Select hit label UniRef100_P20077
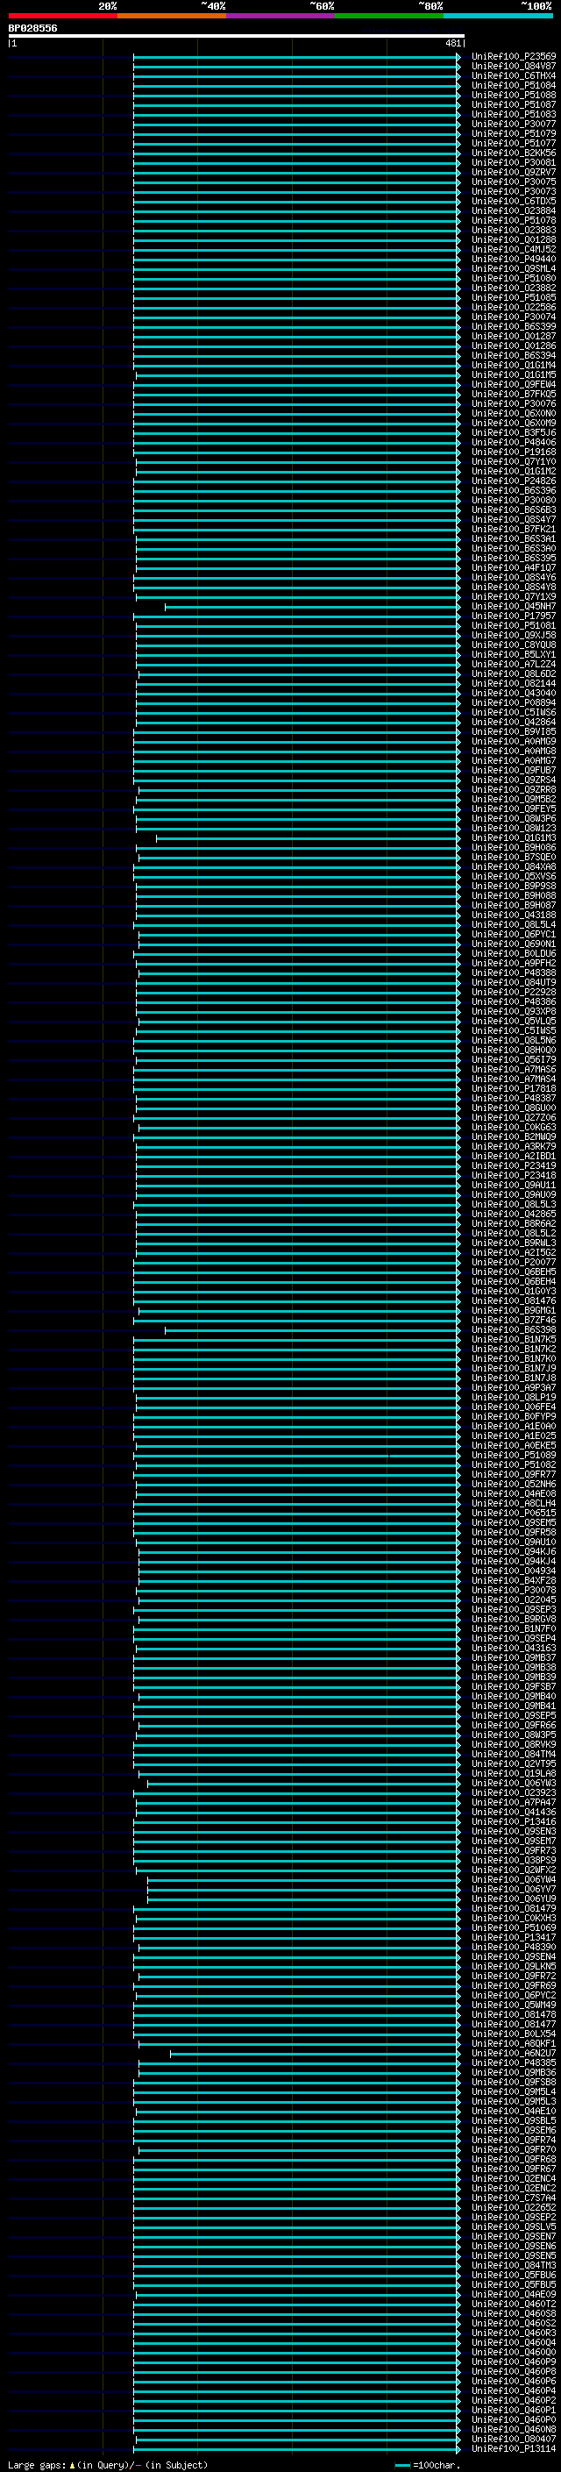Image resolution: width=561 pixels, height=2472 pixels. click(x=514, y=1263)
